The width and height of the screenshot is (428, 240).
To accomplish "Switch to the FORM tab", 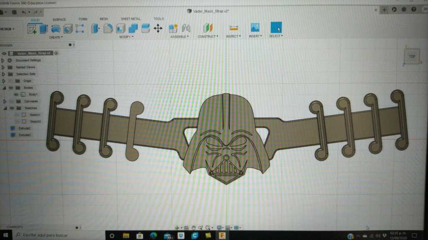I will coord(83,19).
